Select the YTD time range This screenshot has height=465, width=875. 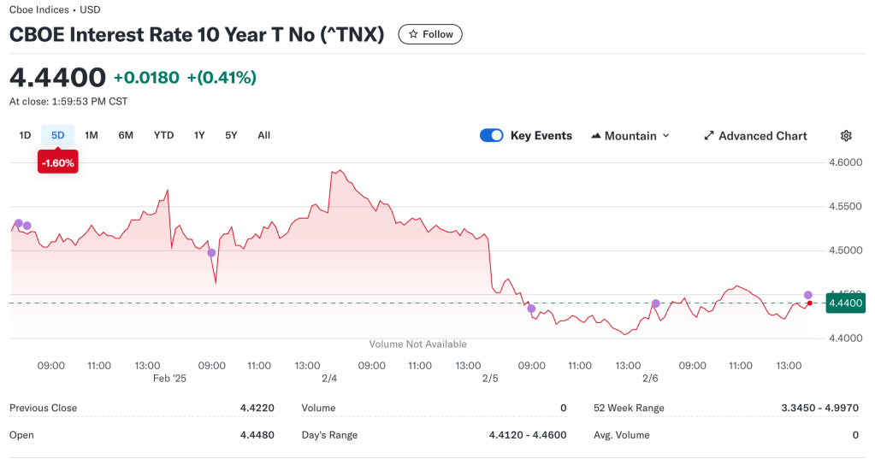163,135
